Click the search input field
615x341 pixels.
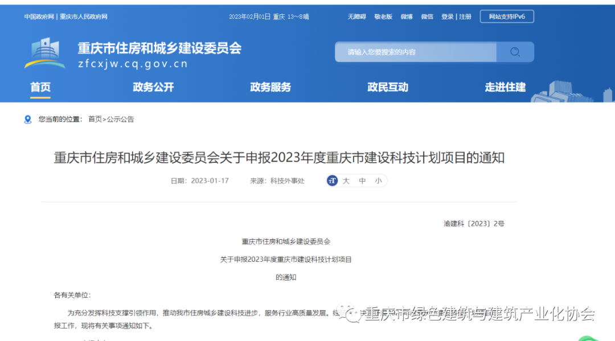pyautogui.click(x=416, y=52)
